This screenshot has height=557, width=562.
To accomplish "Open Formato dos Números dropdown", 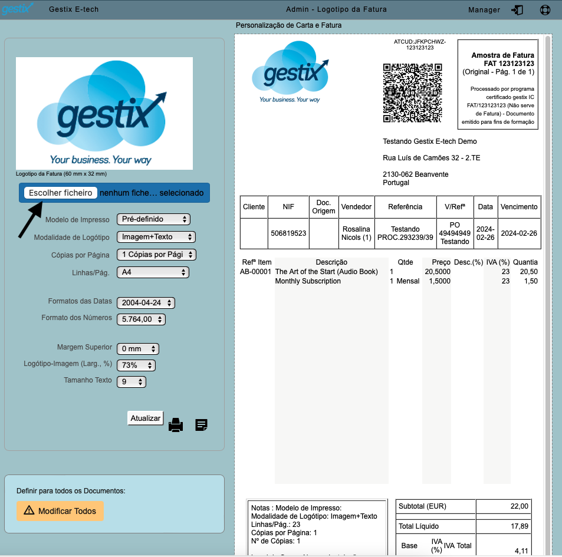I will click(141, 319).
